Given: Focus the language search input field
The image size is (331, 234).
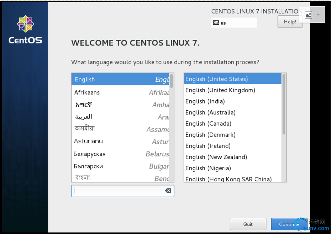Looking at the screenshot, I should pyautogui.click(x=123, y=191).
